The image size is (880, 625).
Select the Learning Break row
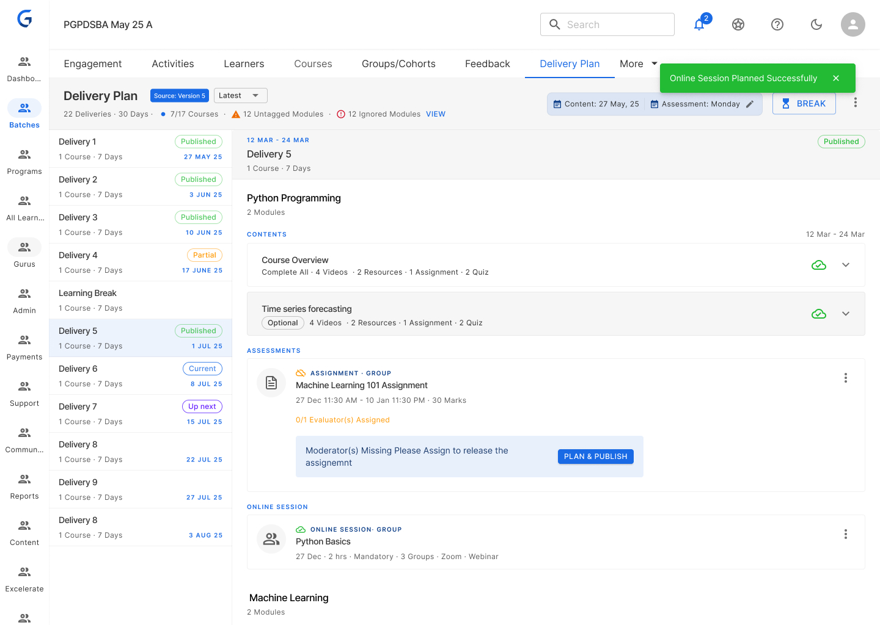tap(141, 300)
